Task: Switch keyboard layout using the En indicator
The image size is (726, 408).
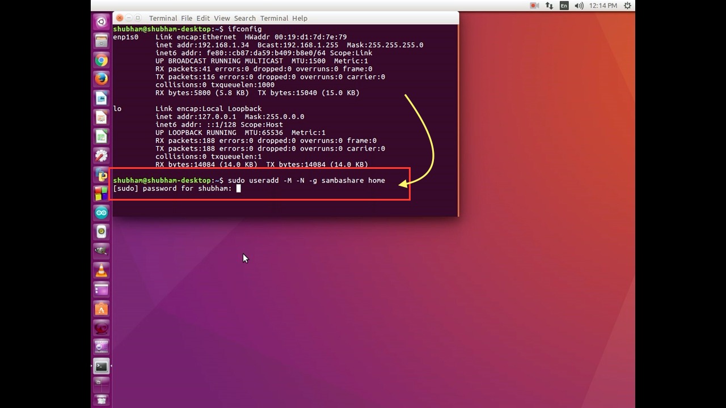Action: tap(564, 6)
